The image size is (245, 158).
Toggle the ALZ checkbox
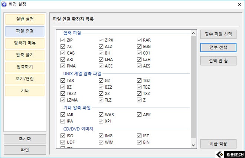(101, 46)
